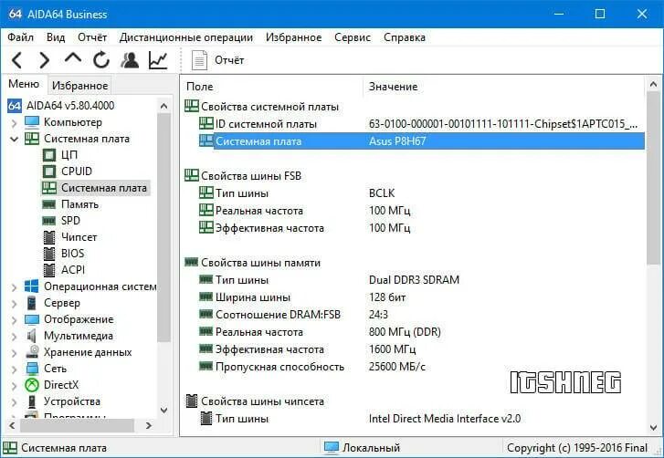This screenshot has height=458, width=664.
Task: Expand the Сервер tree node
Action: click(14, 303)
